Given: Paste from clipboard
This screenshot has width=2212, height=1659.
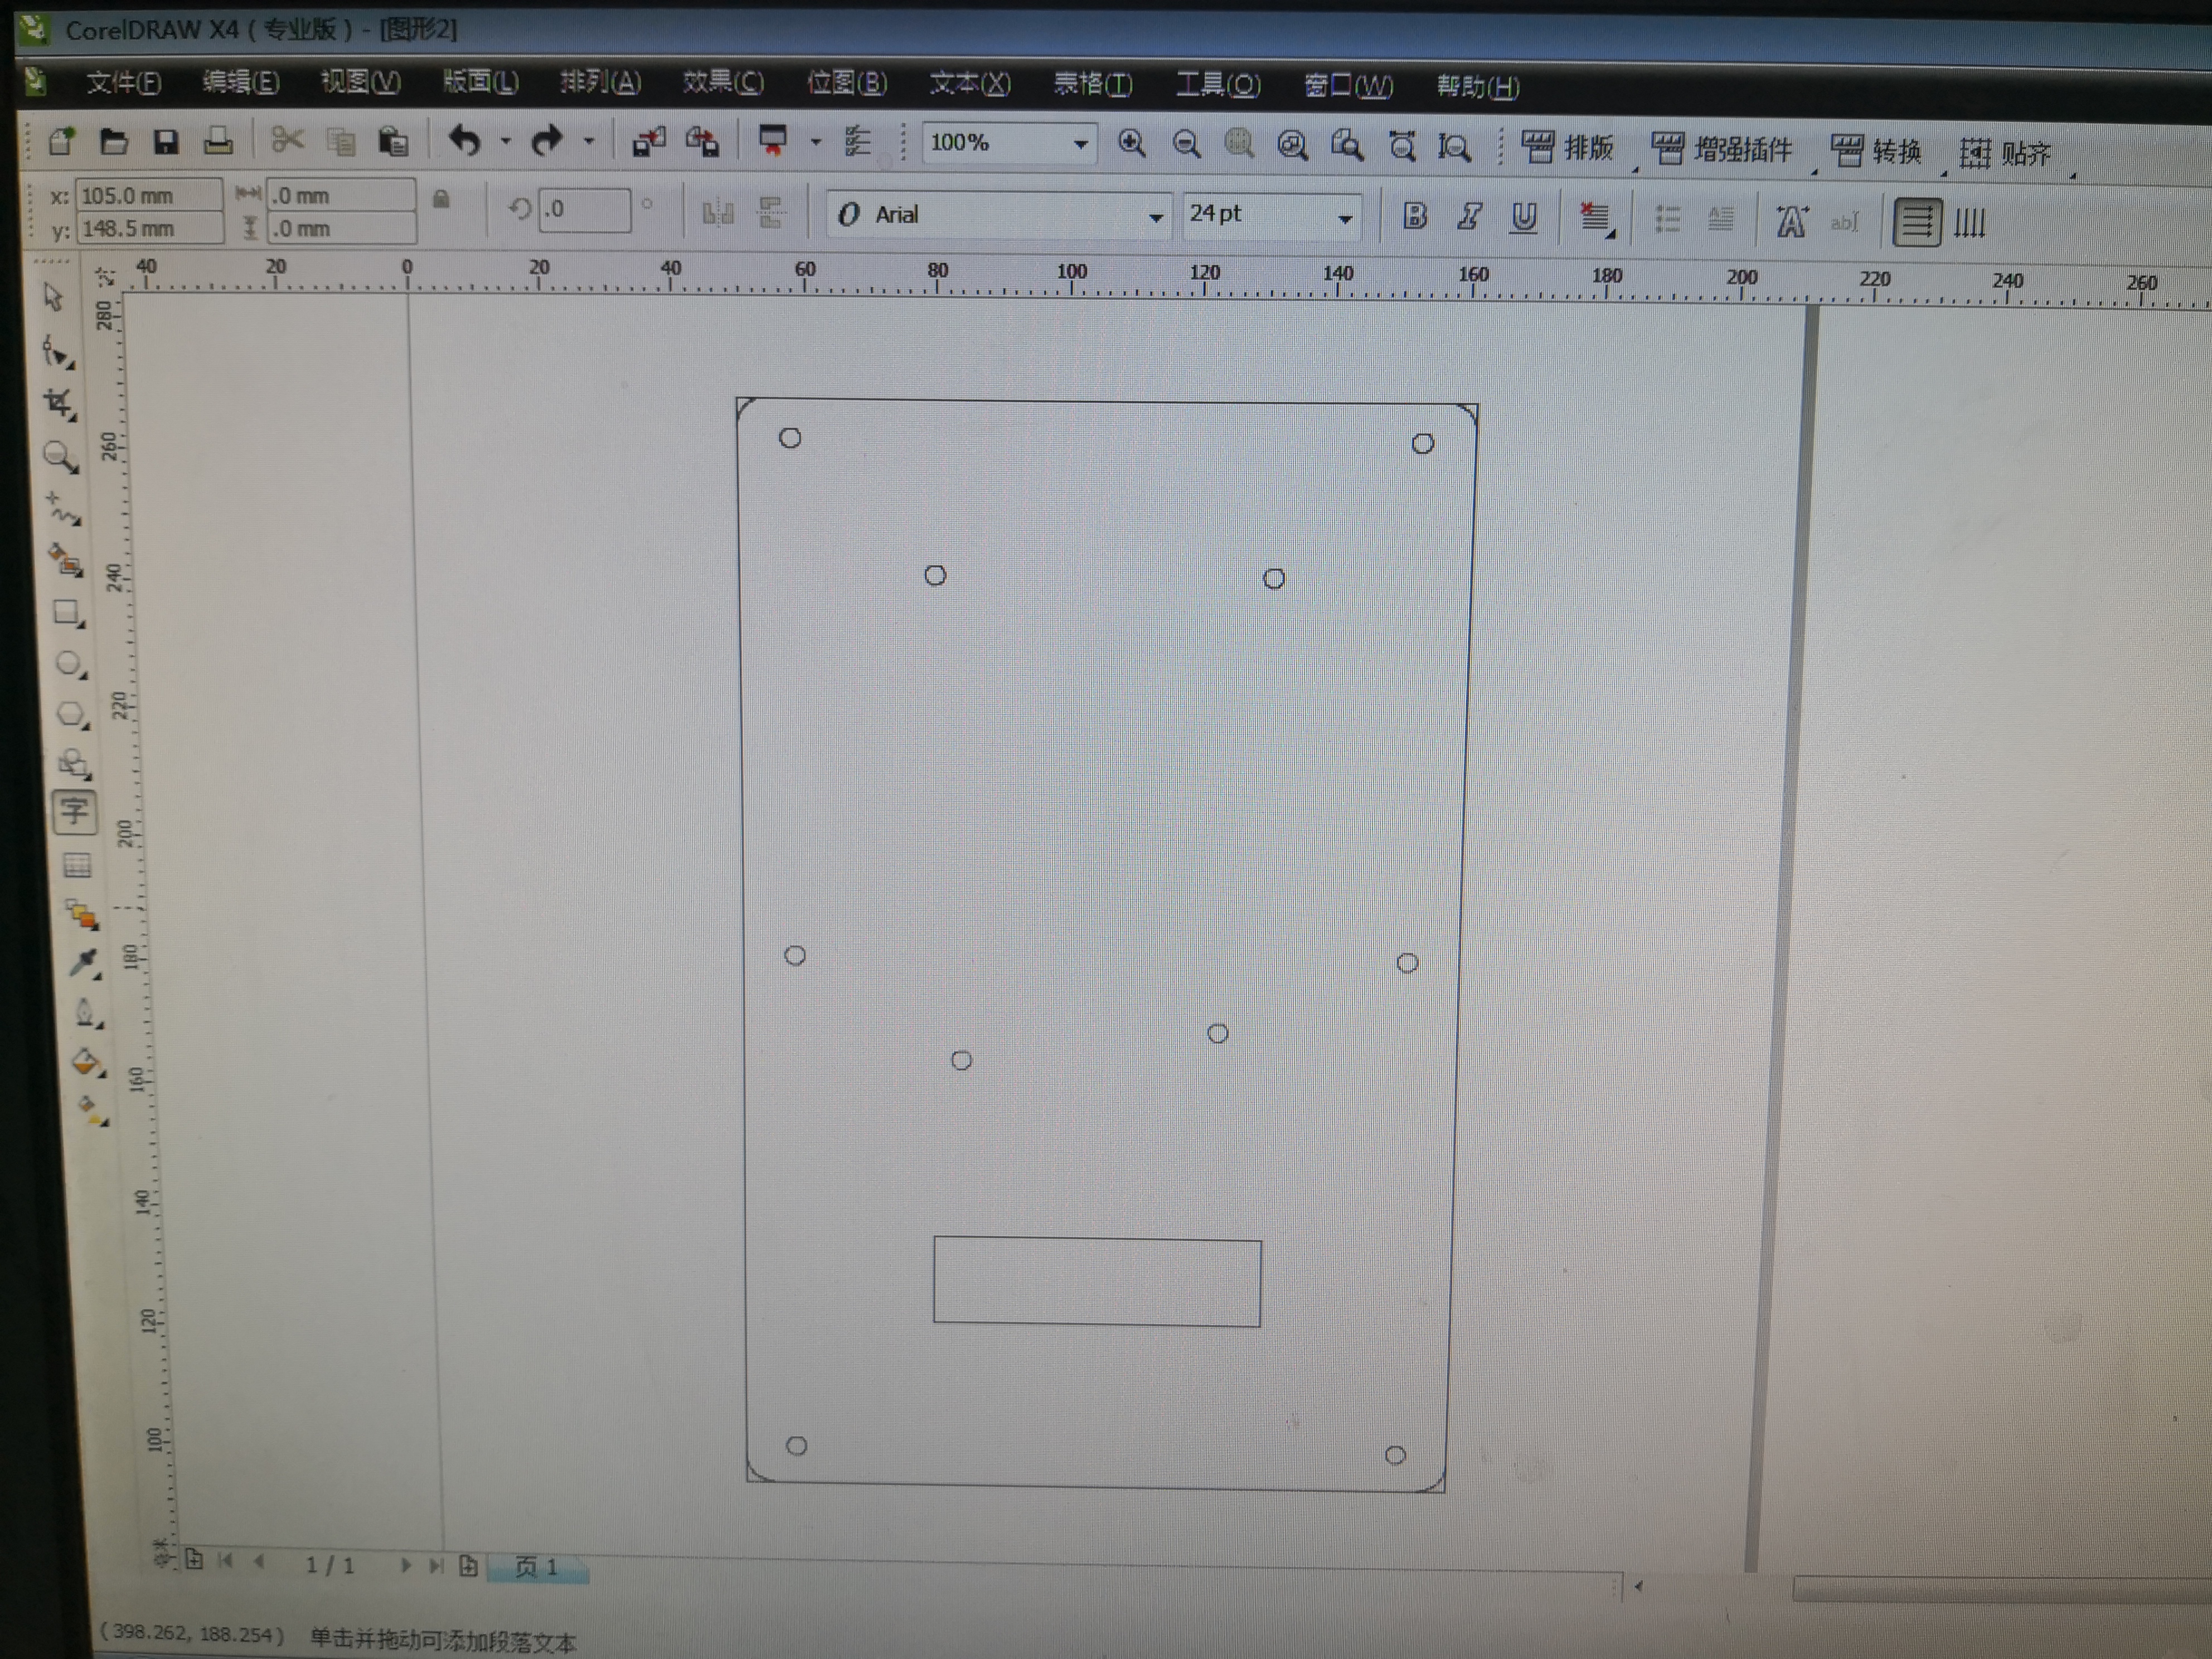Looking at the screenshot, I should pos(393,142).
